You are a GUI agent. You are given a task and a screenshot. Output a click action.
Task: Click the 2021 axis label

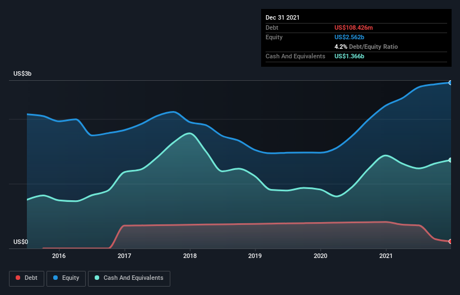[x=386, y=256]
